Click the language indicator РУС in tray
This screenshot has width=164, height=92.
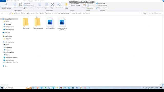click(153, 88)
